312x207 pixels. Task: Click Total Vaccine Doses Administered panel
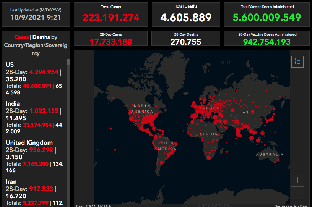click(267, 15)
